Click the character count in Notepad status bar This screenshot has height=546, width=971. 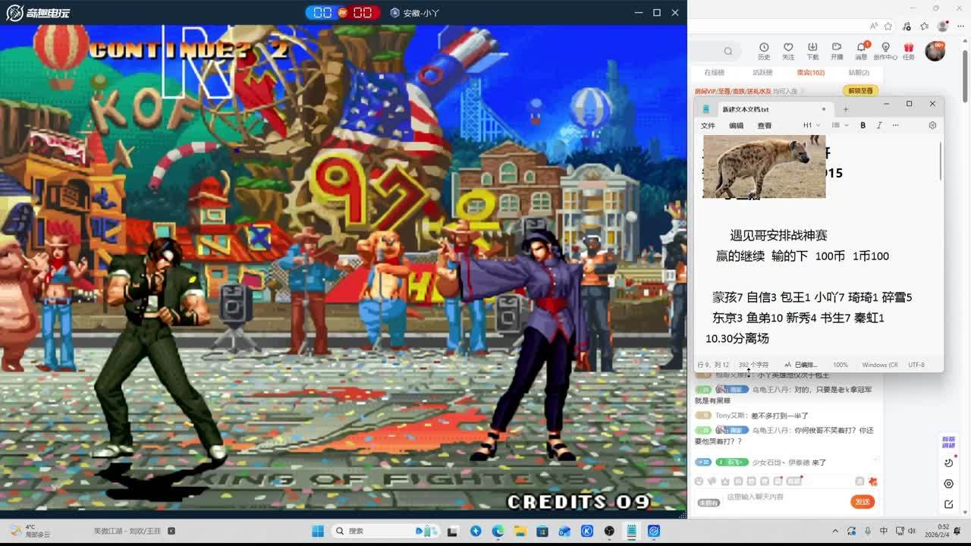(753, 365)
